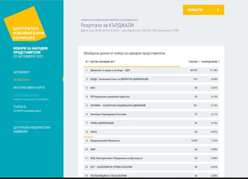The width and height of the screenshot is (248, 179).
Task: Sort by № column arrows icon
Action: 89,61
